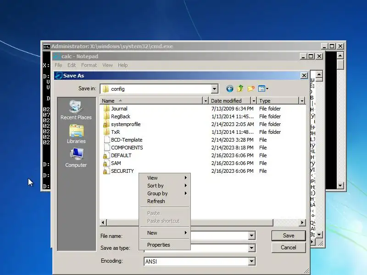Expand the File name dropdown arrow
The width and height of the screenshot is (367, 275).
pyautogui.click(x=251, y=236)
